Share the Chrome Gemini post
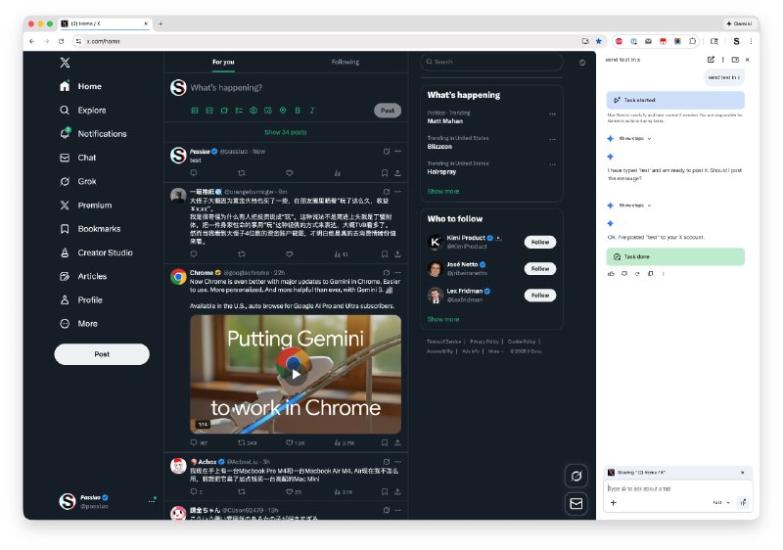The image size is (783, 550). click(x=397, y=442)
